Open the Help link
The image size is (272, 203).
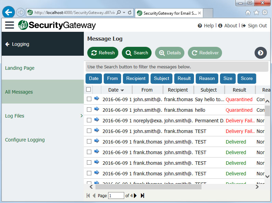(x=206, y=26)
